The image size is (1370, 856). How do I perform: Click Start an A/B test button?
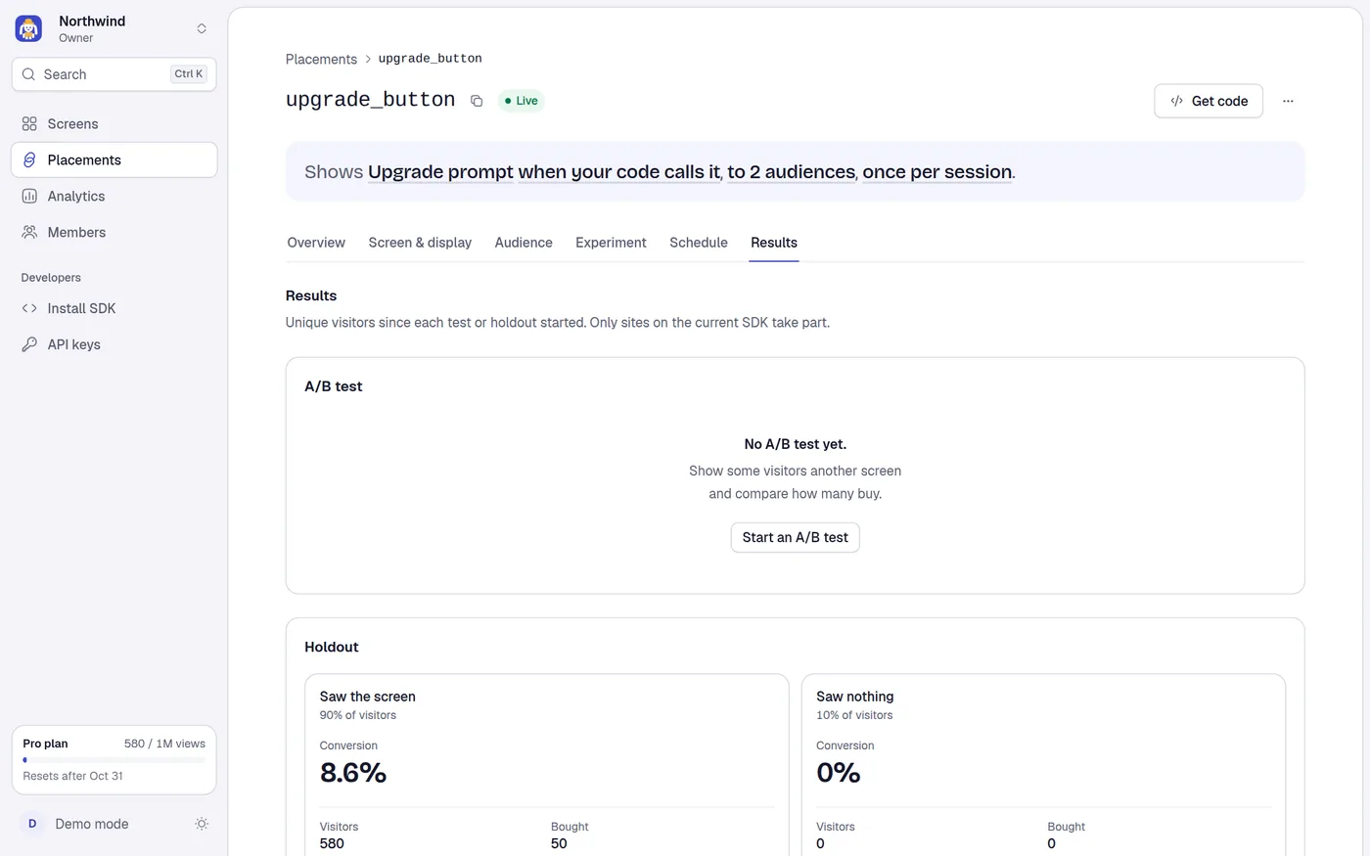(796, 537)
